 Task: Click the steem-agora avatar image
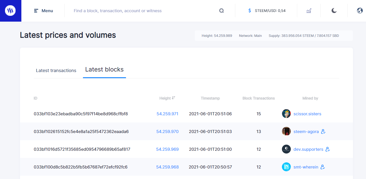[286, 131]
